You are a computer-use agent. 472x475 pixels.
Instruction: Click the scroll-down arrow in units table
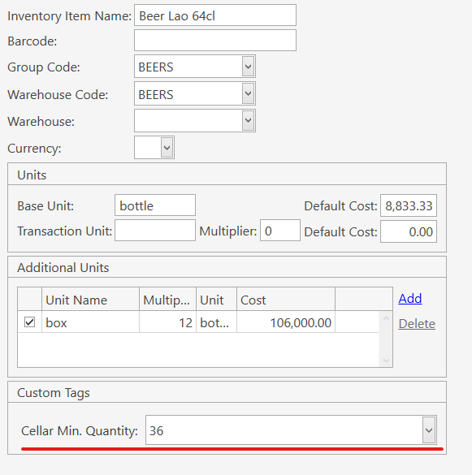[x=386, y=361]
